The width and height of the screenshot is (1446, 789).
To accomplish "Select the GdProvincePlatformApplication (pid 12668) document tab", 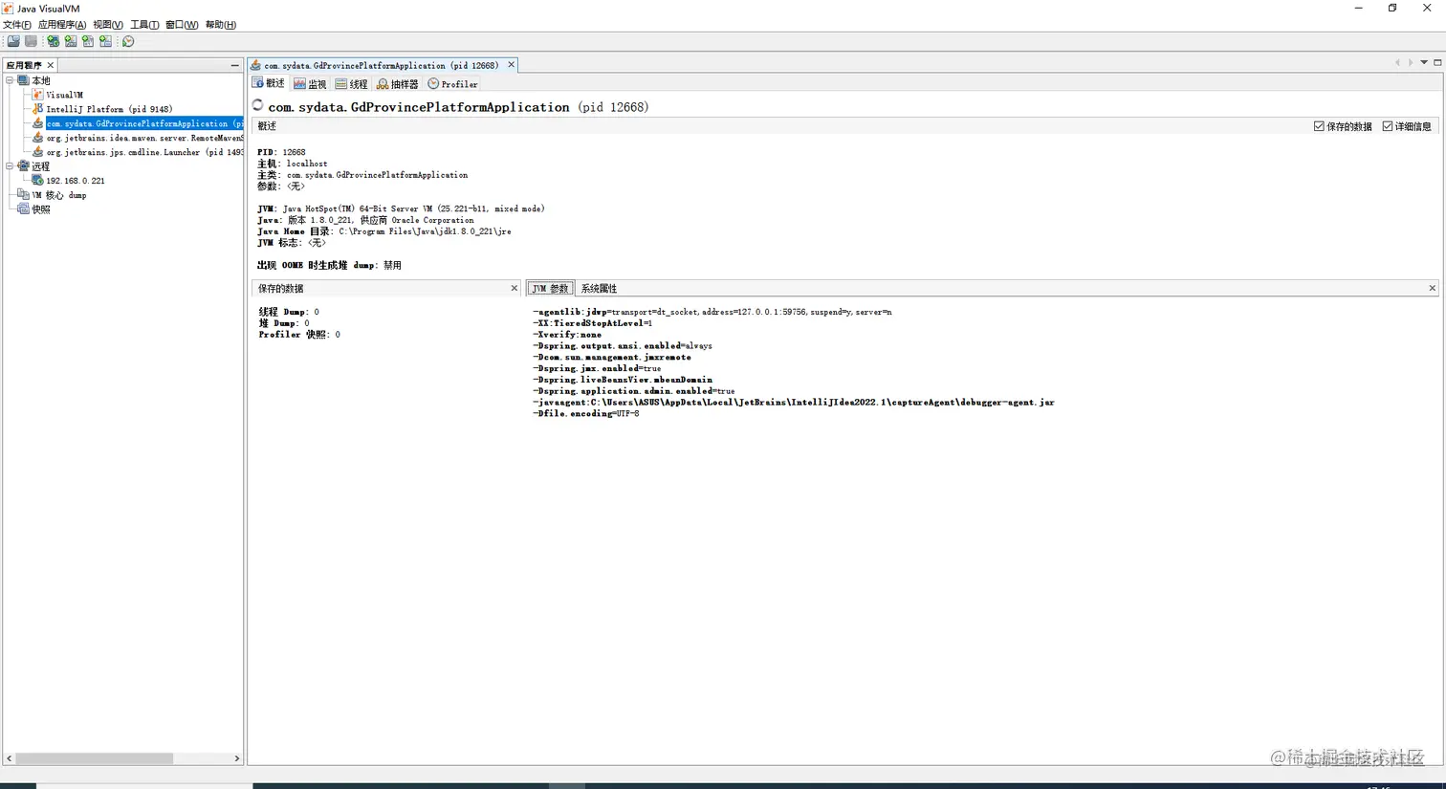I will (x=381, y=65).
